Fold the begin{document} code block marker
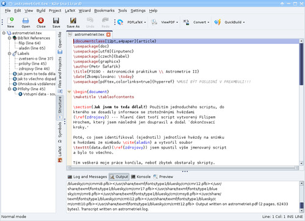Screen dimensions: 305x221 pos(69,92)
